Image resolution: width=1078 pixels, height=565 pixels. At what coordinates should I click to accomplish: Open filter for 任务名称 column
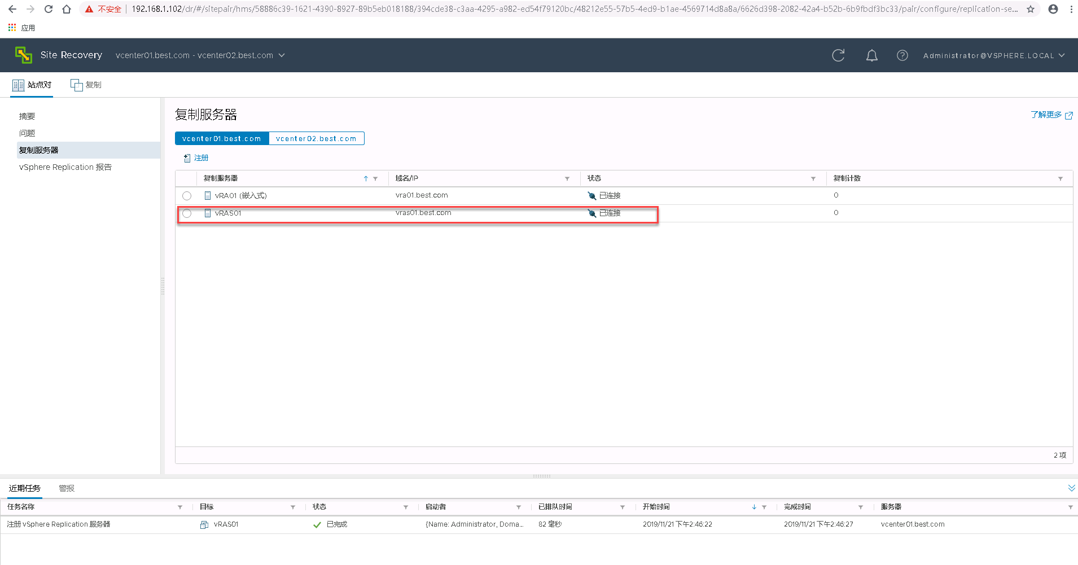180,507
